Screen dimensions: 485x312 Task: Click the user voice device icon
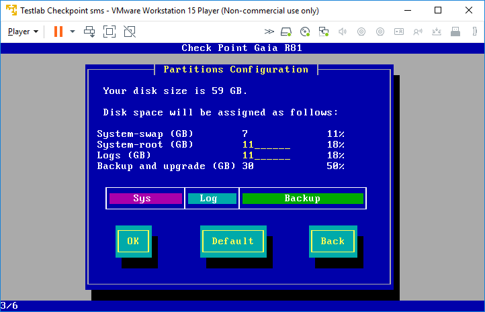click(418, 32)
